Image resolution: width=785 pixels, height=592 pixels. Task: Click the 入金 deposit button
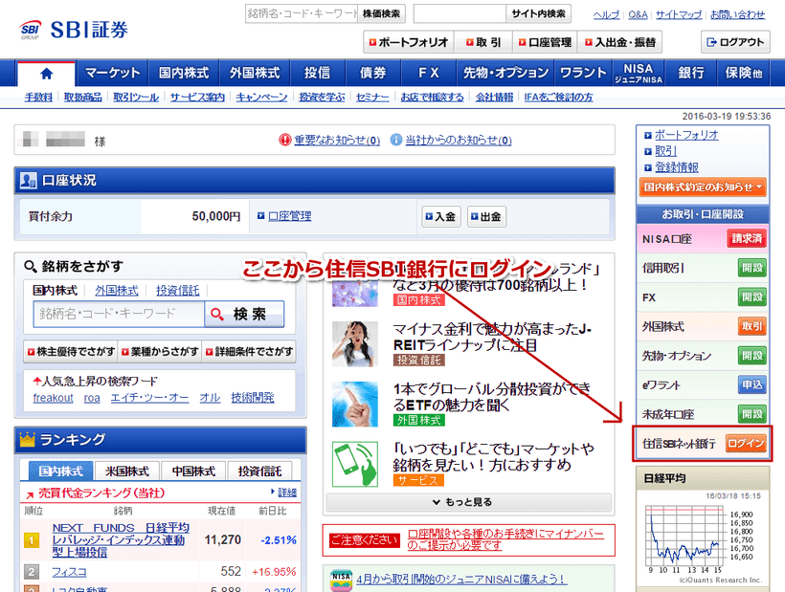pyautogui.click(x=439, y=216)
